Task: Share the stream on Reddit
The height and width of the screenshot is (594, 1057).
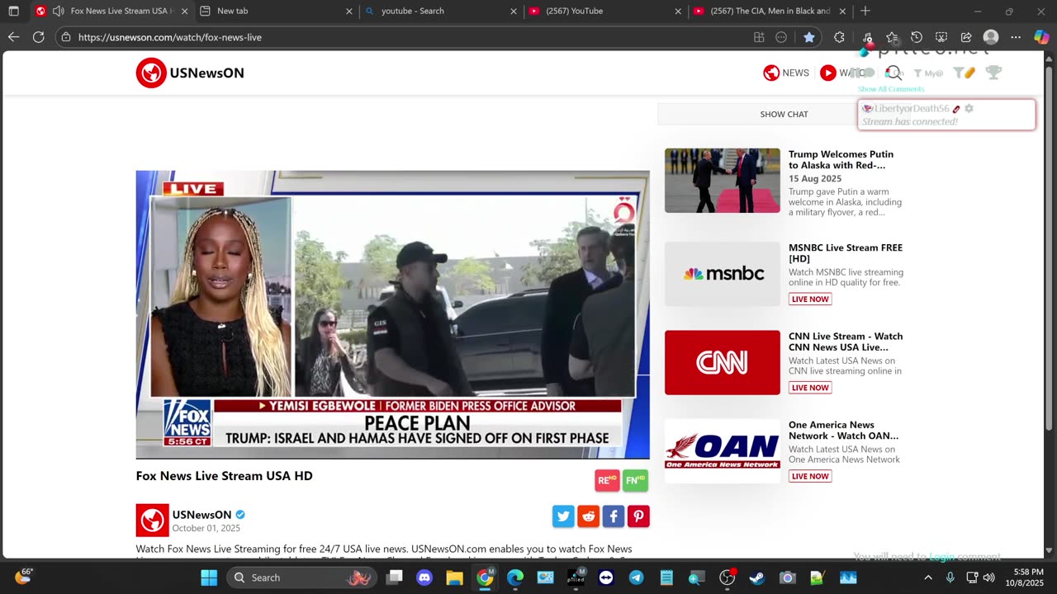Action: [588, 516]
